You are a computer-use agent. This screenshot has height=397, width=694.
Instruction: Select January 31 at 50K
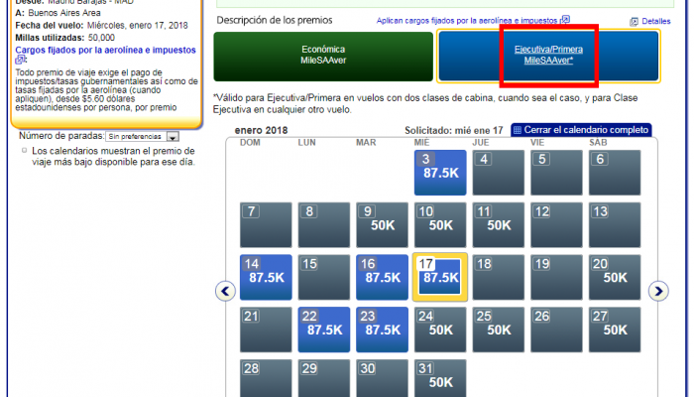(440, 378)
